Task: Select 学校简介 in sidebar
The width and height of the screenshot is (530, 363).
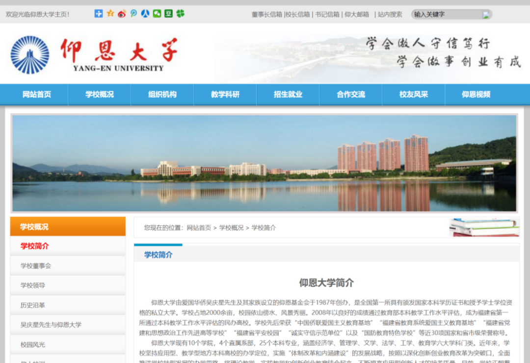Action: (68, 246)
